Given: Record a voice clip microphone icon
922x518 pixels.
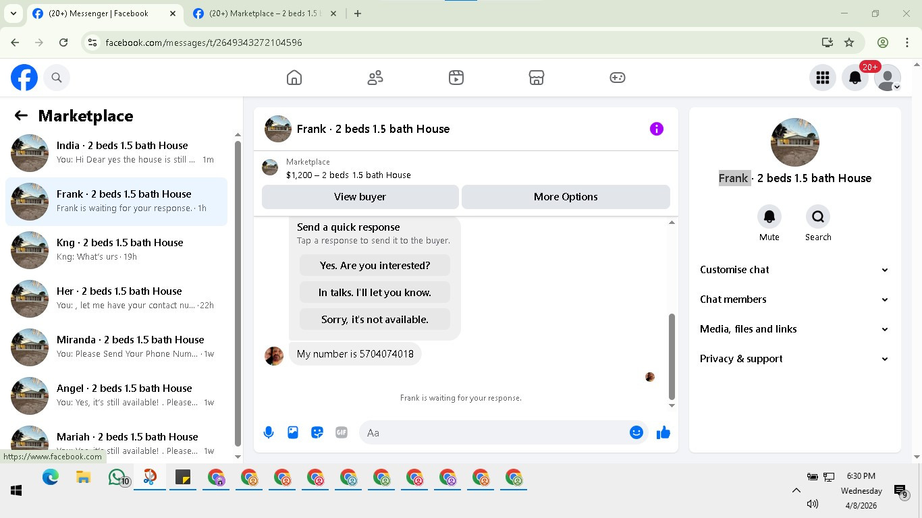Looking at the screenshot, I should tap(269, 432).
